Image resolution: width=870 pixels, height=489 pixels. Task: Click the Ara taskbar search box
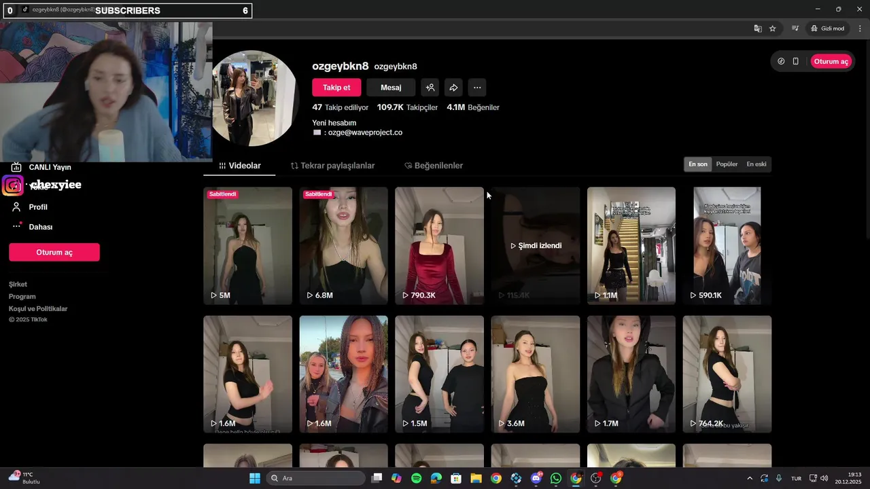(316, 478)
